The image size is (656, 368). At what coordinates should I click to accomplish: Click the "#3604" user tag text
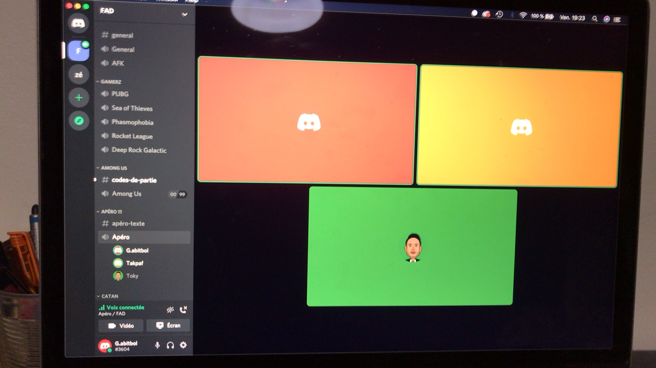click(x=121, y=350)
